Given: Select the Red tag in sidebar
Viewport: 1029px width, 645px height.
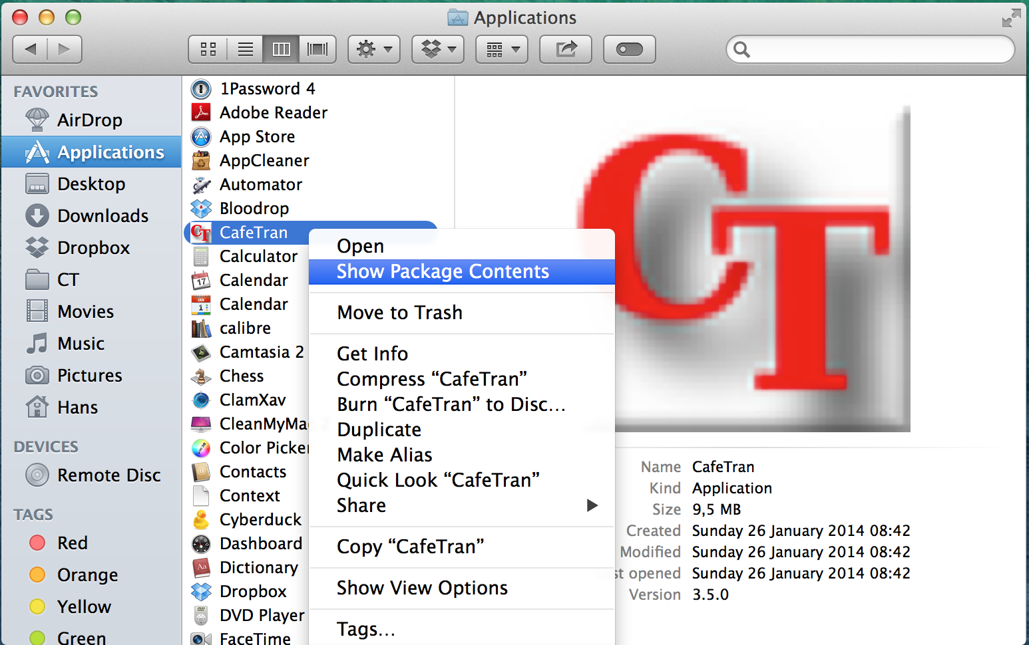Looking at the screenshot, I should [x=72, y=543].
